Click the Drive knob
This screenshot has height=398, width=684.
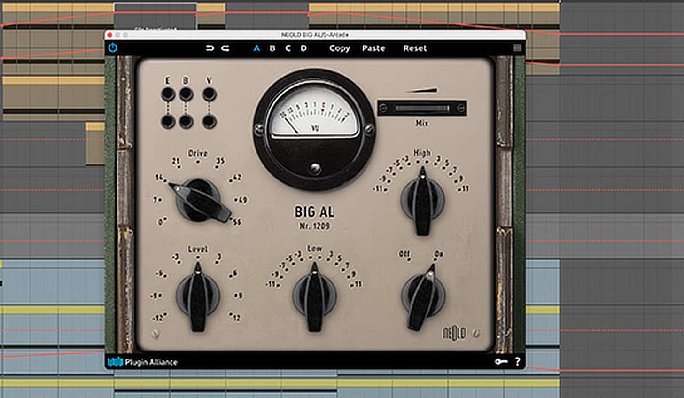[199, 200]
